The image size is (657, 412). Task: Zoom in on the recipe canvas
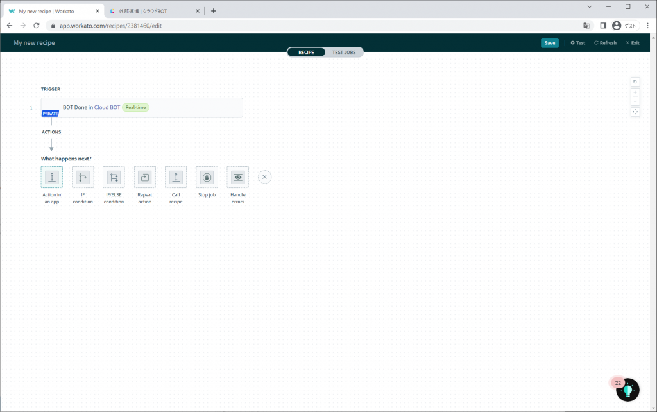[x=635, y=92]
